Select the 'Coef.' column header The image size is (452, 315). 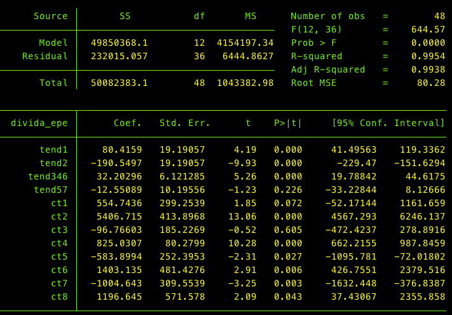click(x=128, y=123)
